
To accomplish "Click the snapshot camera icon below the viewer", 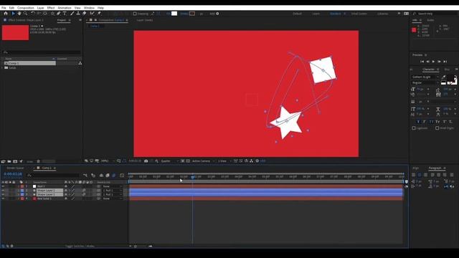I will pos(146,161).
